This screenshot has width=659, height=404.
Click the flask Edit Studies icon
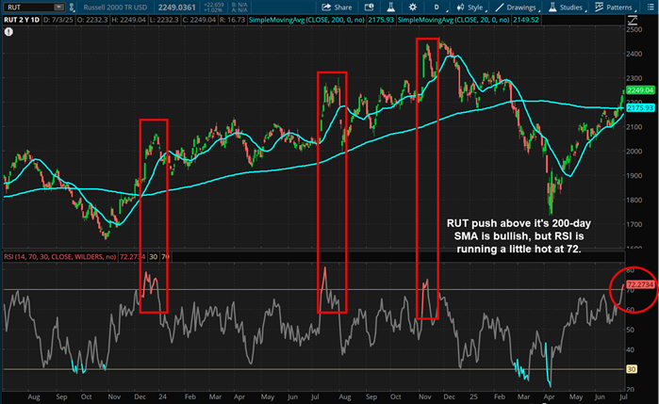[390, 8]
